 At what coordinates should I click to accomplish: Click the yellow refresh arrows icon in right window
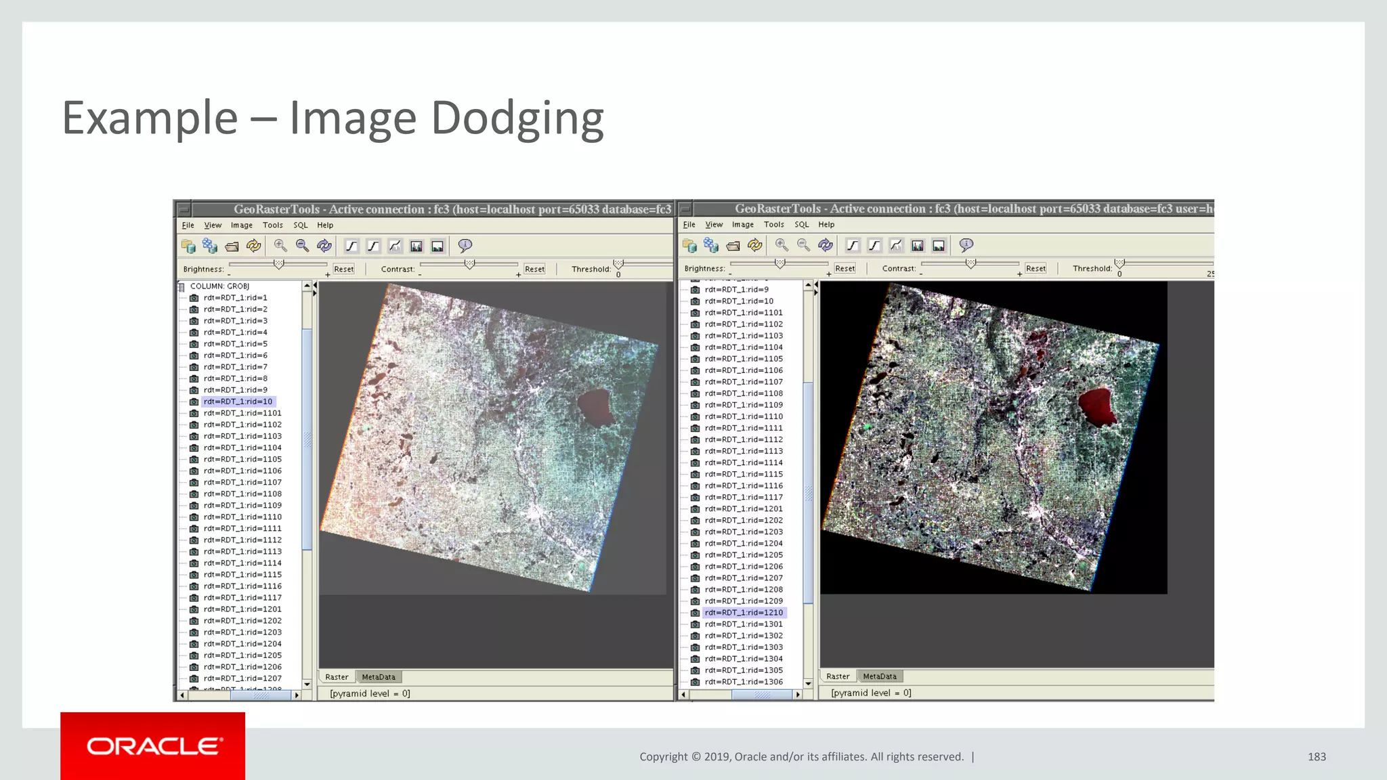tap(755, 245)
